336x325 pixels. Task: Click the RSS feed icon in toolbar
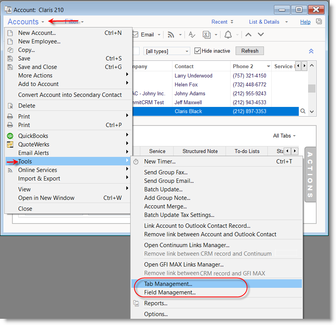point(171,35)
